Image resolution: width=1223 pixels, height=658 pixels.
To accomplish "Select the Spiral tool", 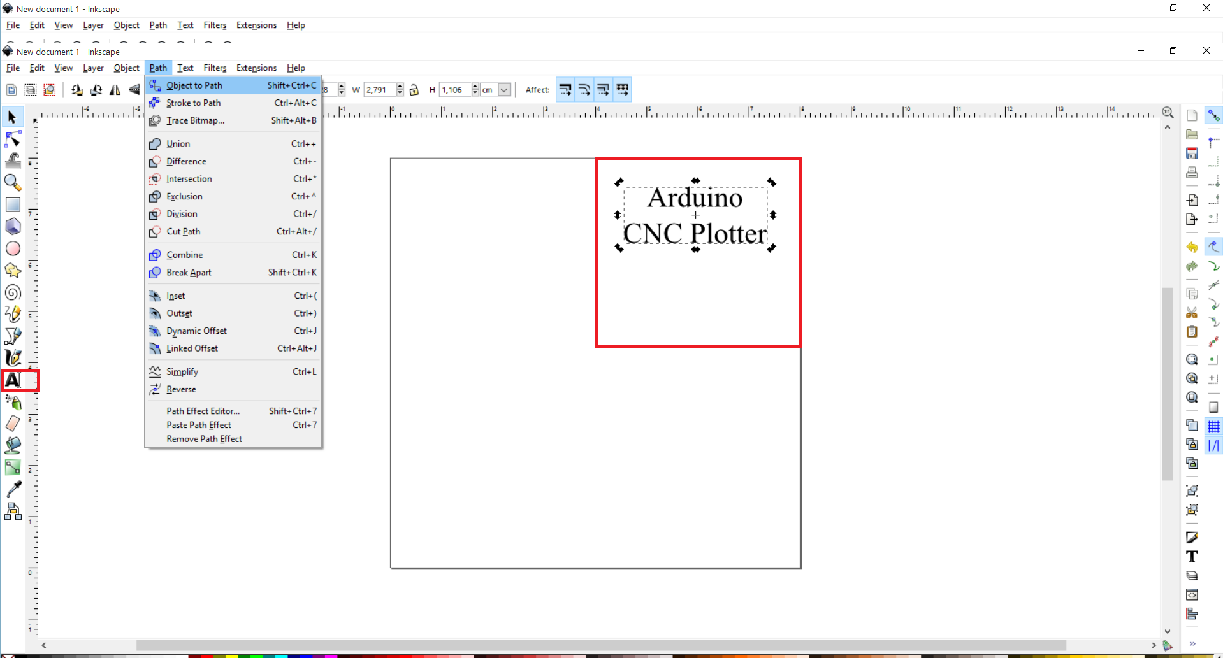I will pos(13,293).
